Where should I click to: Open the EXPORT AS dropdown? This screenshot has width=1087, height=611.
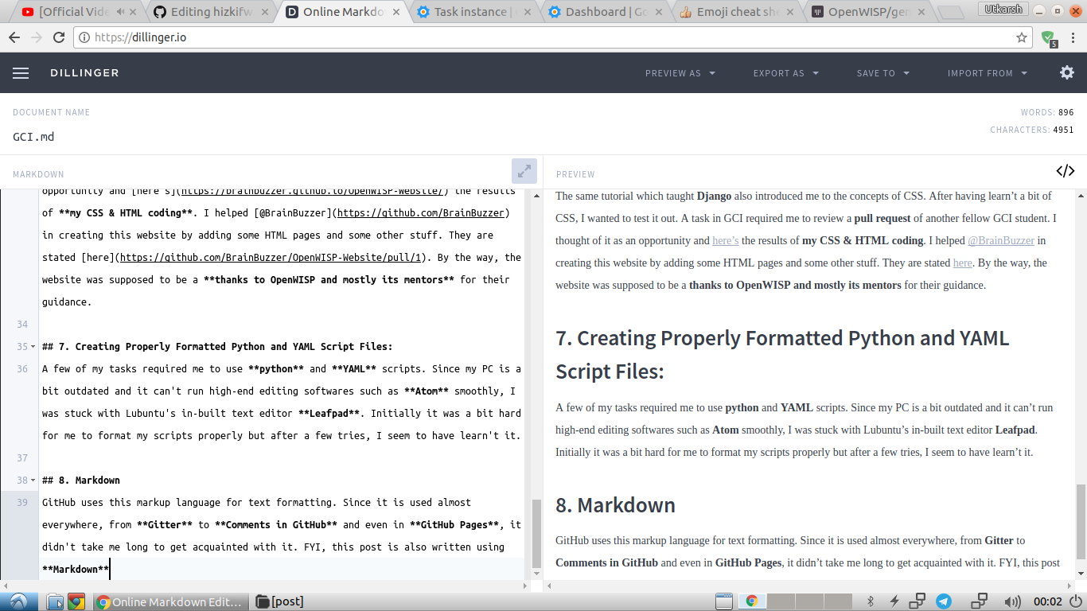(785, 72)
